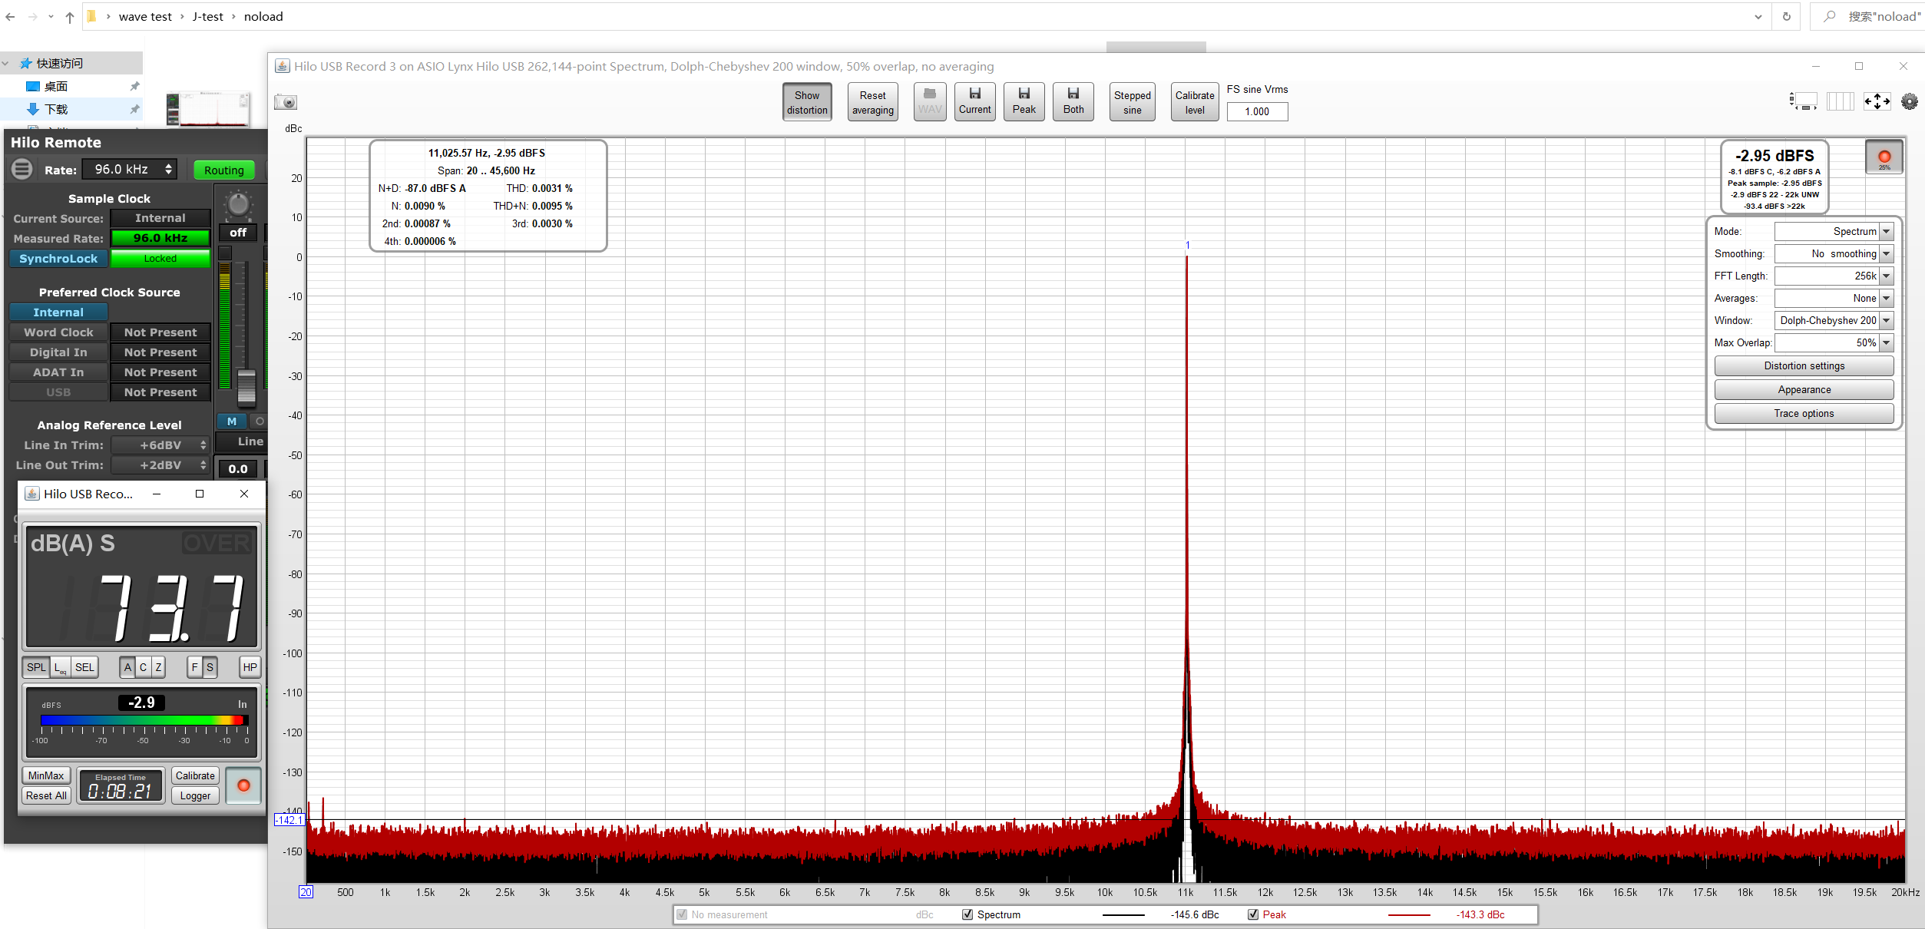
Task: Open Distortion settings
Action: point(1804,366)
